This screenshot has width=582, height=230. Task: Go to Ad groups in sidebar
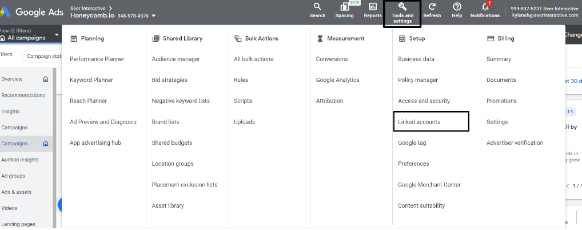point(13,176)
